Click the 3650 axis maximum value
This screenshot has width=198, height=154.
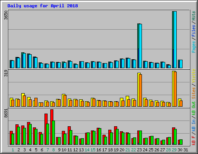(6, 15)
